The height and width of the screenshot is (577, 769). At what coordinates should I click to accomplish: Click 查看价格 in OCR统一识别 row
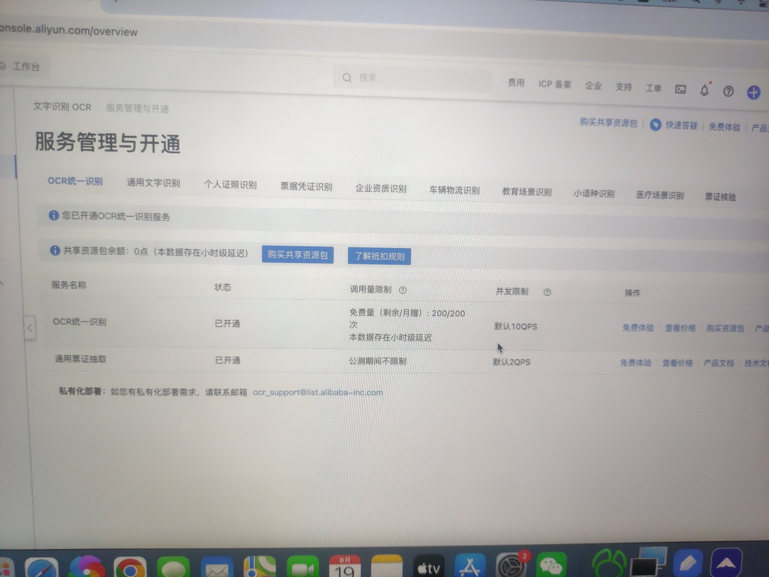click(x=680, y=328)
